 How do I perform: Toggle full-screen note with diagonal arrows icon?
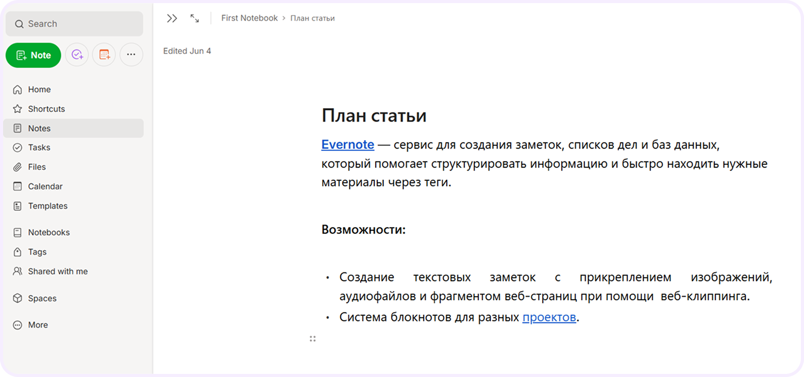click(195, 19)
